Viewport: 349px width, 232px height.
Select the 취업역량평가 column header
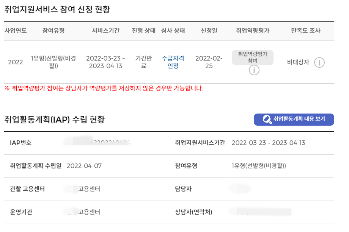click(253, 31)
